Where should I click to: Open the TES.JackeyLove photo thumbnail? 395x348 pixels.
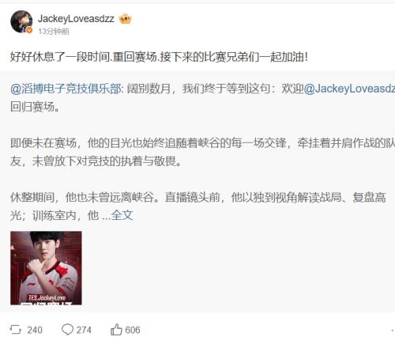(x=46, y=268)
